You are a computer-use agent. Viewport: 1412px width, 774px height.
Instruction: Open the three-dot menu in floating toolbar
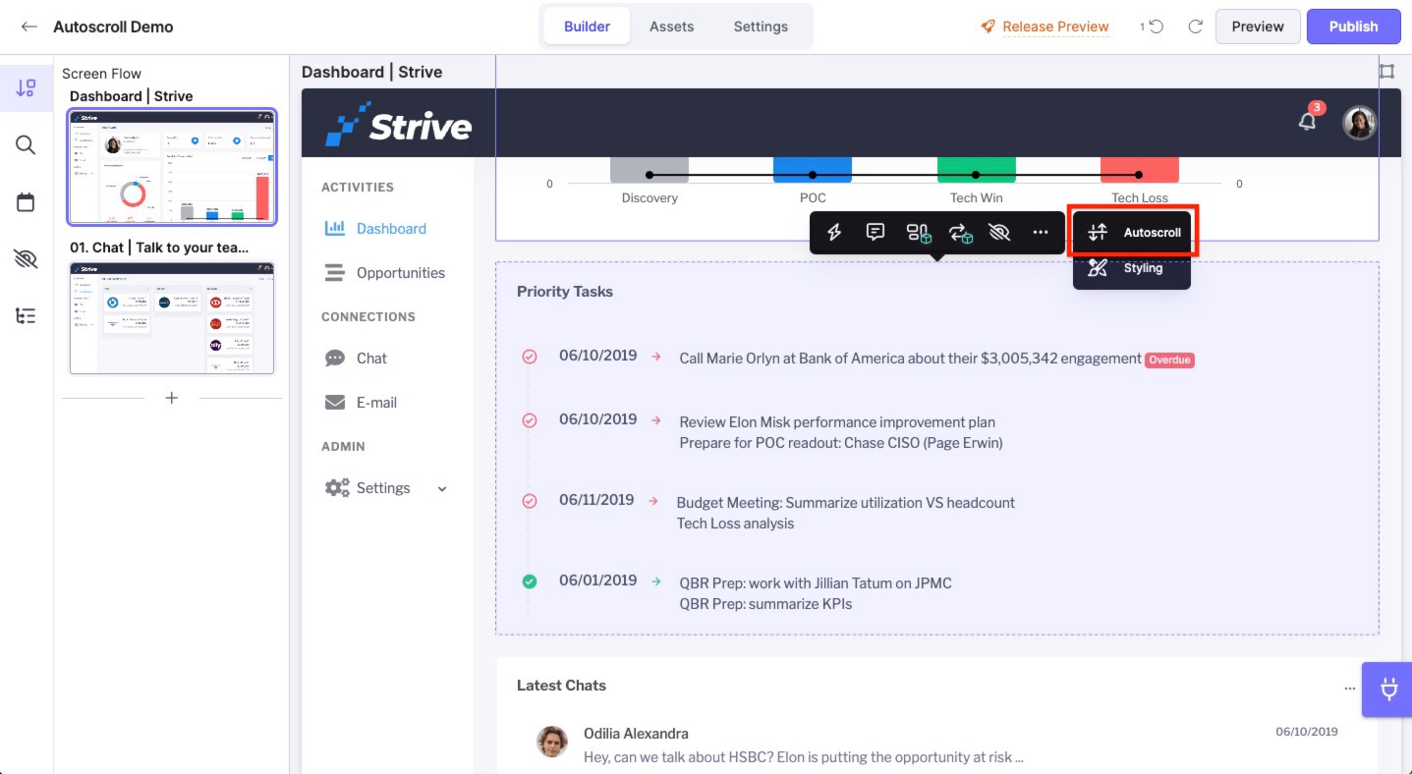[1041, 233]
